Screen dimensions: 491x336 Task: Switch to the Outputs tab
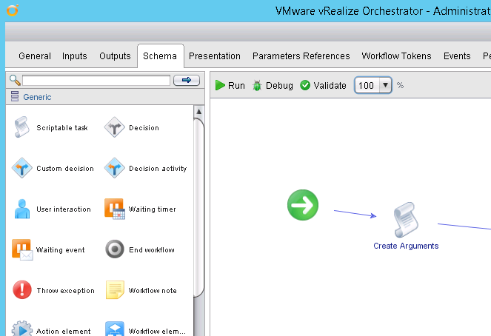pyautogui.click(x=115, y=56)
